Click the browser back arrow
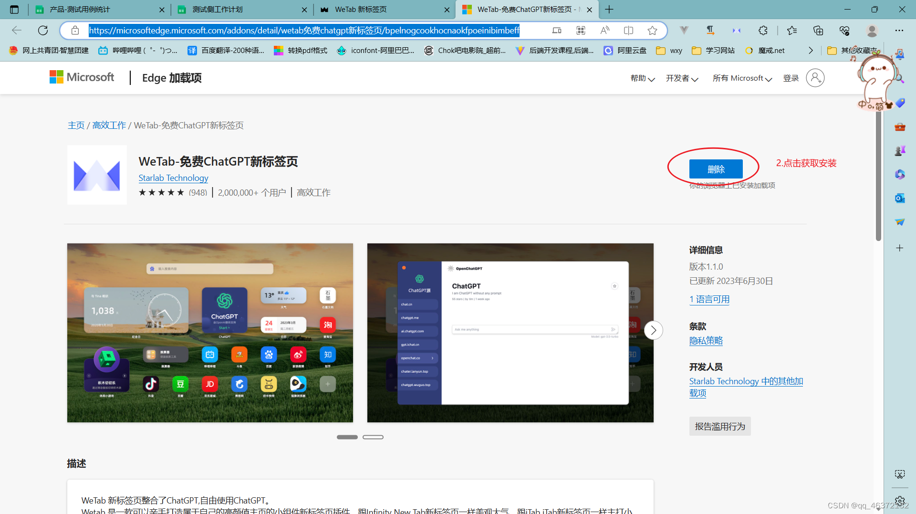 17,31
